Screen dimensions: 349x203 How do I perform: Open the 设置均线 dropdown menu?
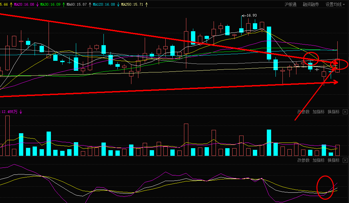tap(335, 4)
